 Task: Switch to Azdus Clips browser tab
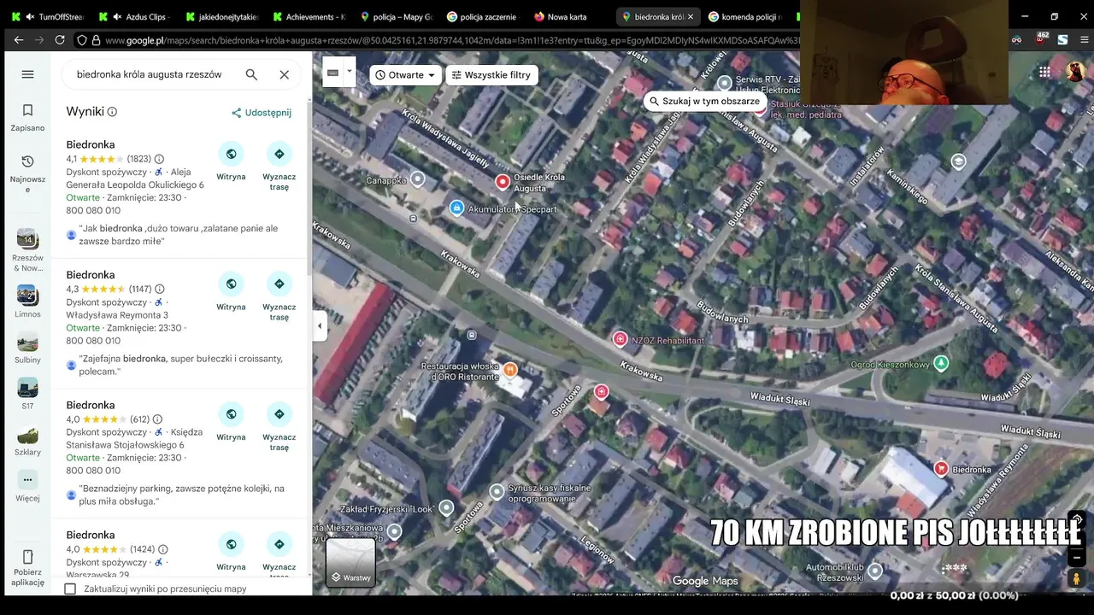pyautogui.click(x=135, y=16)
